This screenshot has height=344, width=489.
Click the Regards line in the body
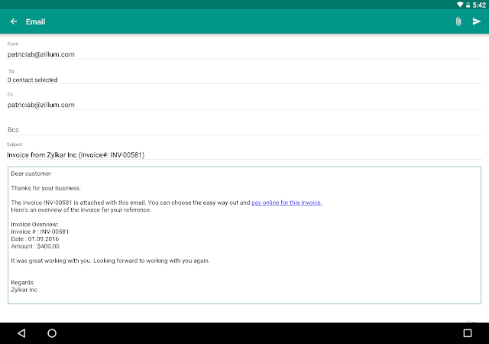pos(22,283)
